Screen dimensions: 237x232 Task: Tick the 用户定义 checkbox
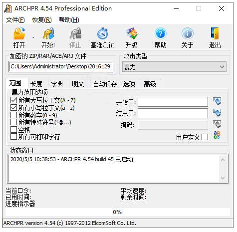click(205, 137)
